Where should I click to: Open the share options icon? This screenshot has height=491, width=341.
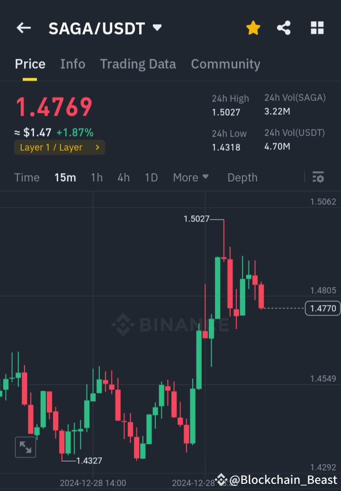pyautogui.click(x=284, y=28)
